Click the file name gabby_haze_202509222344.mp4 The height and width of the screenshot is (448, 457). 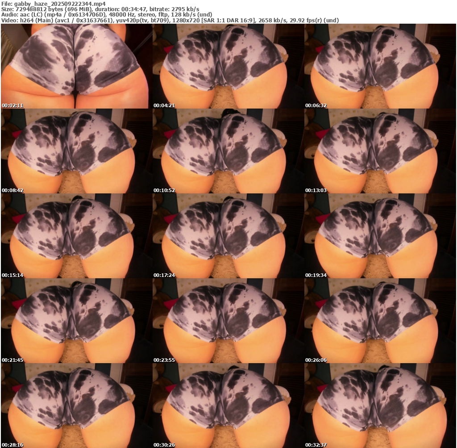coord(60,4)
